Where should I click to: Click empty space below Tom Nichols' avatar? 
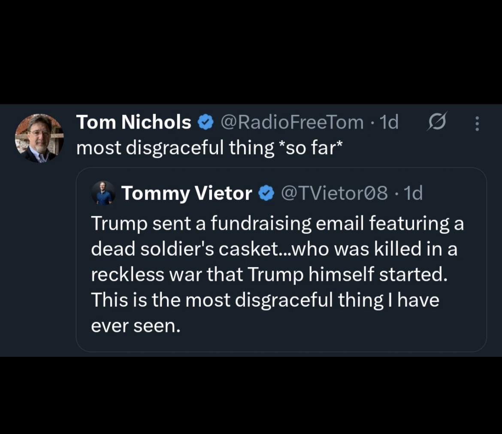tap(39, 257)
